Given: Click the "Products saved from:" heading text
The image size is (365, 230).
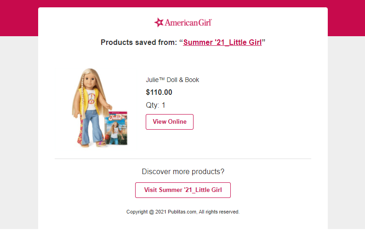Looking at the screenshot, I should coord(139,43).
